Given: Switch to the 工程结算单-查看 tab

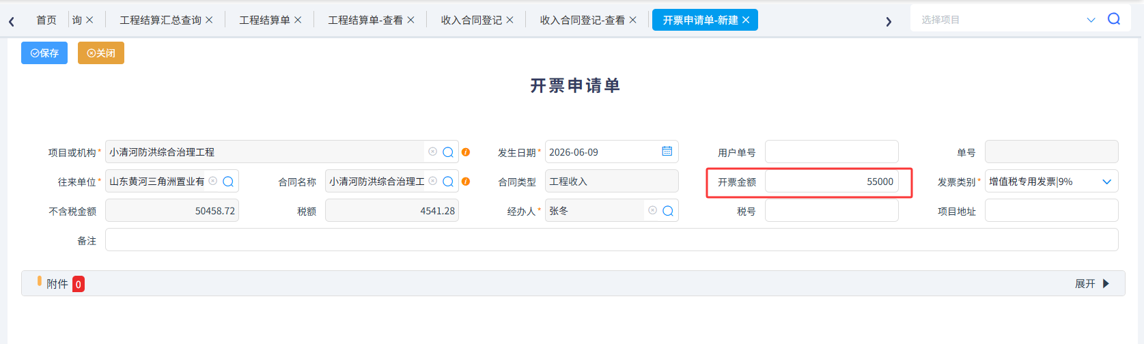Looking at the screenshot, I should [x=365, y=20].
